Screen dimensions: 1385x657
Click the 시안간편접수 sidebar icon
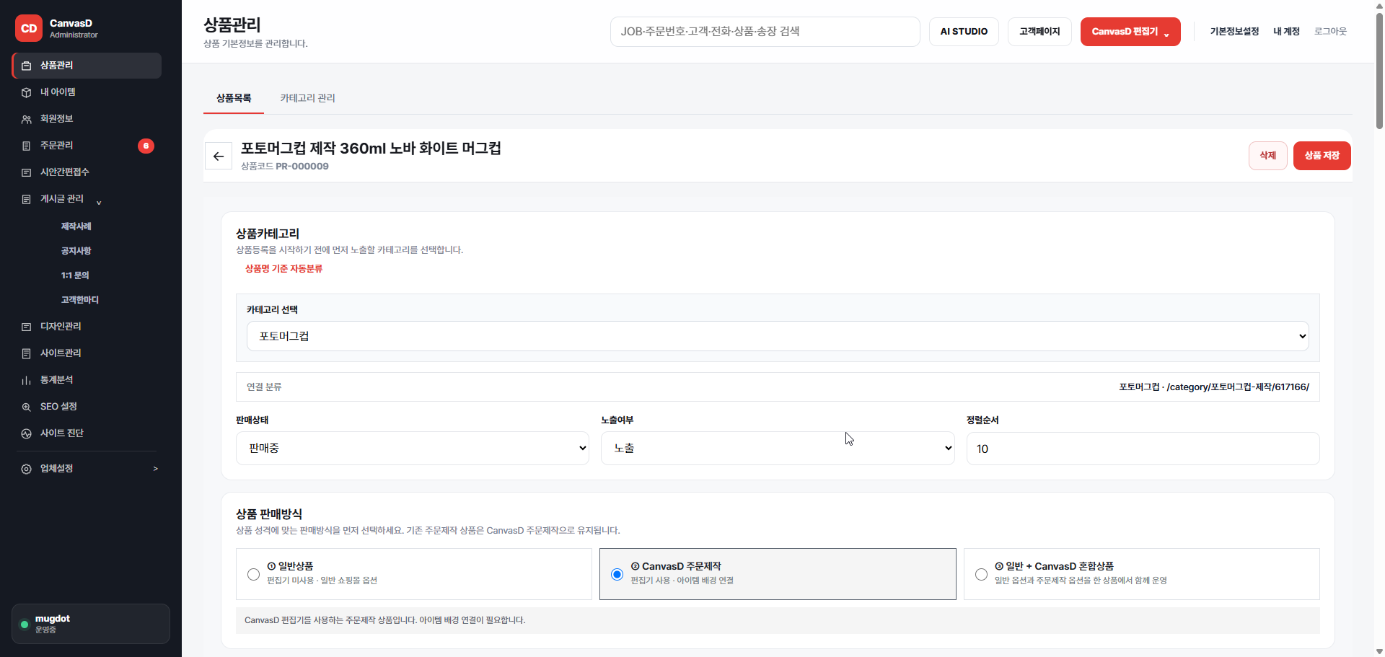(27, 172)
